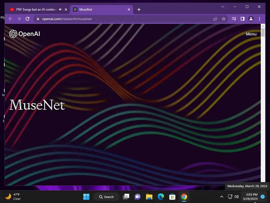
Task: Open Chrome three-dot menu
Action: pyautogui.click(x=259, y=19)
